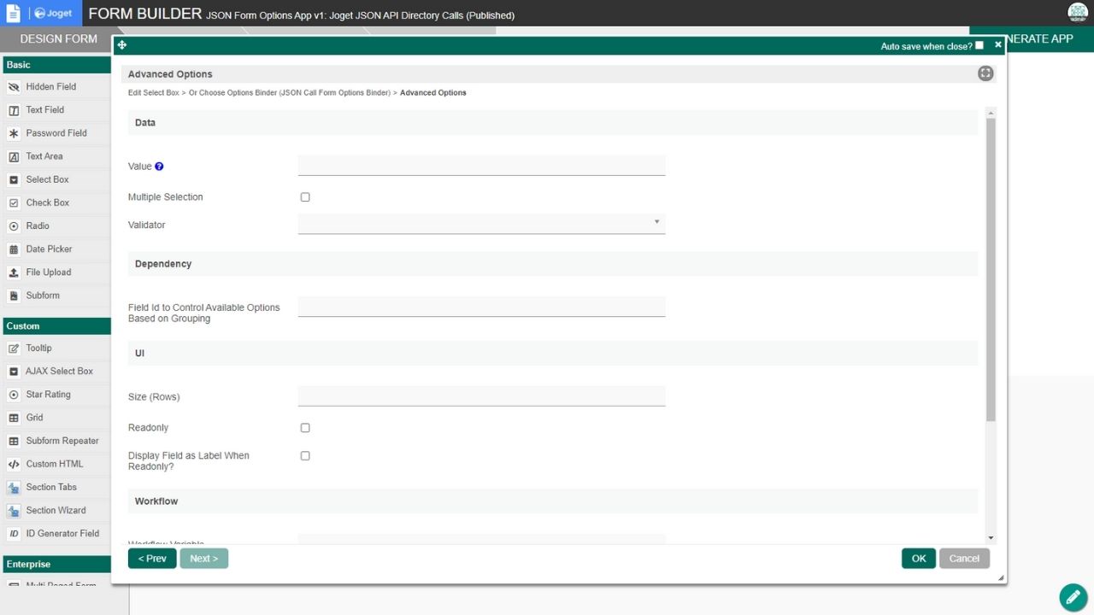
Task: Choose the Star Rating element icon
Action: [14, 395]
